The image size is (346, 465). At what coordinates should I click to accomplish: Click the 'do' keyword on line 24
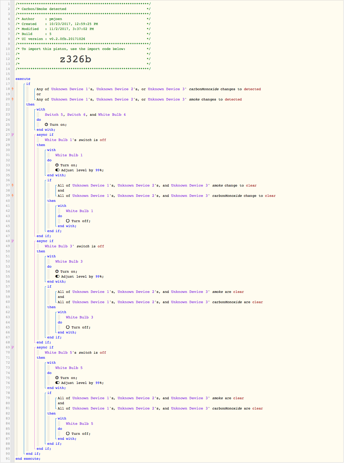[x=39, y=120]
